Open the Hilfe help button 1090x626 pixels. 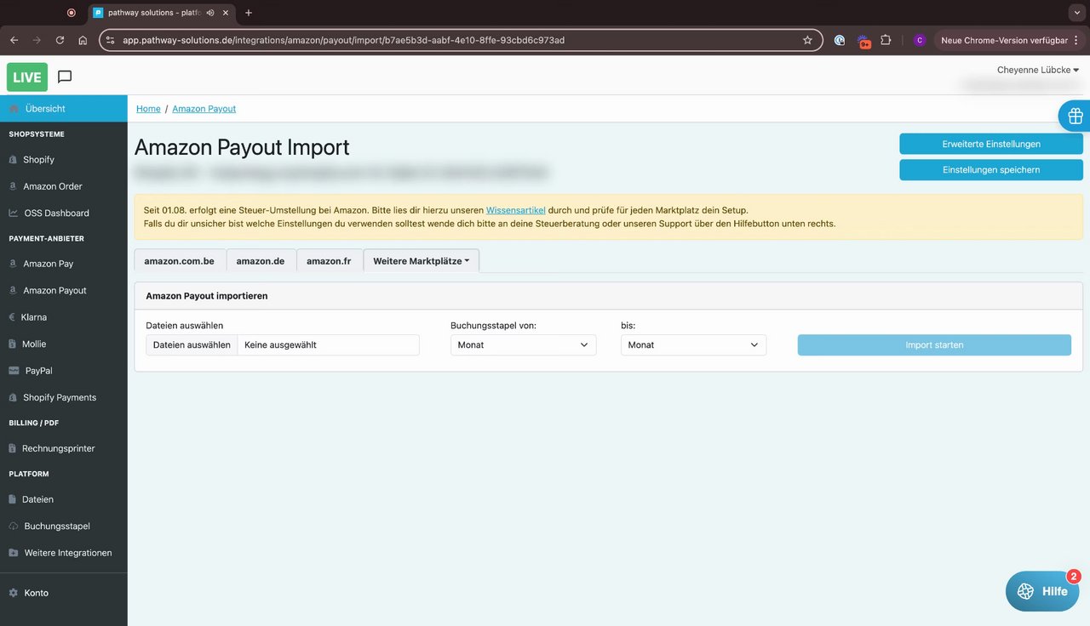(1042, 591)
